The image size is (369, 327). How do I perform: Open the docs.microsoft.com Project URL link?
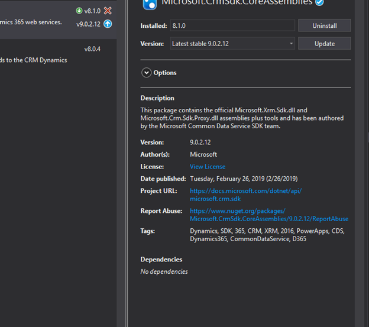(x=245, y=195)
